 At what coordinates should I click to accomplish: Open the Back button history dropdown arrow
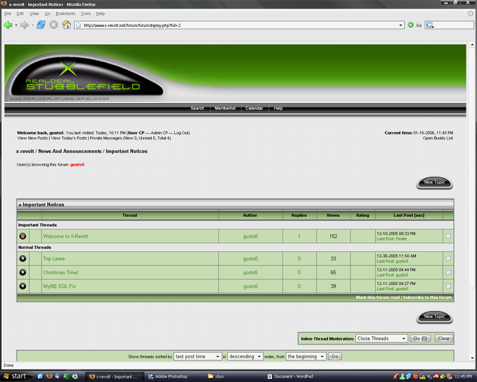click(16, 25)
